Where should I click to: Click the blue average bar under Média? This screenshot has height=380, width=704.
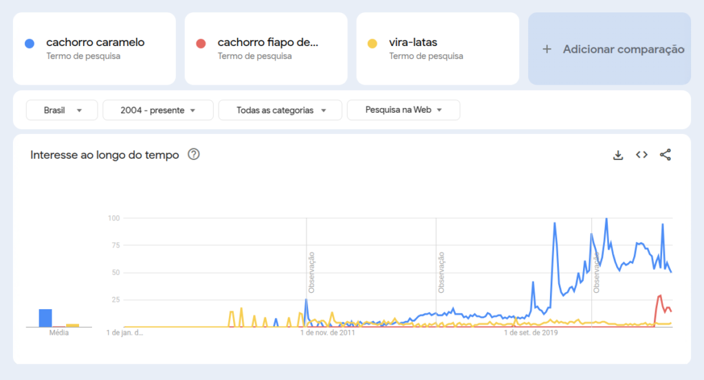point(45,318)
